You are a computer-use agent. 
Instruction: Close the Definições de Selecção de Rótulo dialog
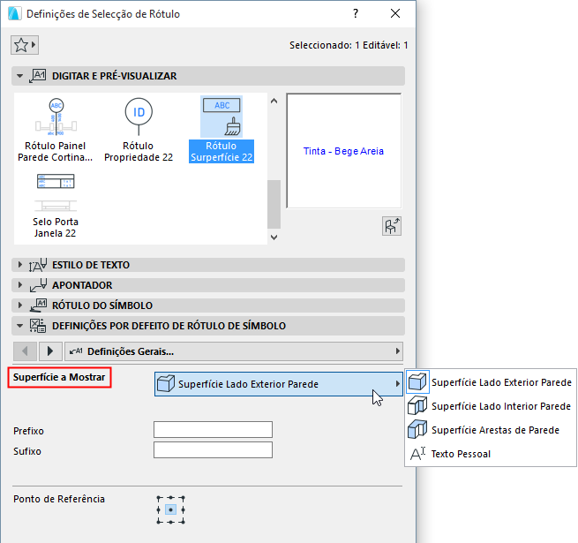395,13
